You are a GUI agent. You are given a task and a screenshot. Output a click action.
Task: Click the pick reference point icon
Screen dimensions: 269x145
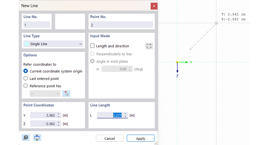click(66, 94)
